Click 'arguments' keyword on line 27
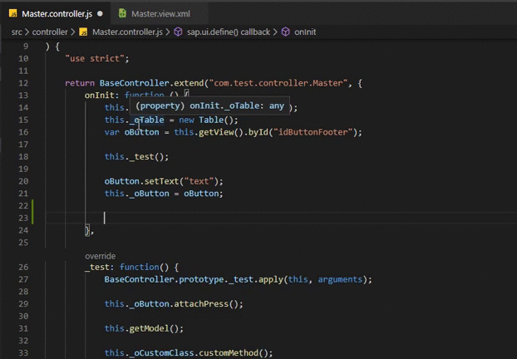Image resolution: width=517 pixels, height=359 pixels. tap(340, 279)
